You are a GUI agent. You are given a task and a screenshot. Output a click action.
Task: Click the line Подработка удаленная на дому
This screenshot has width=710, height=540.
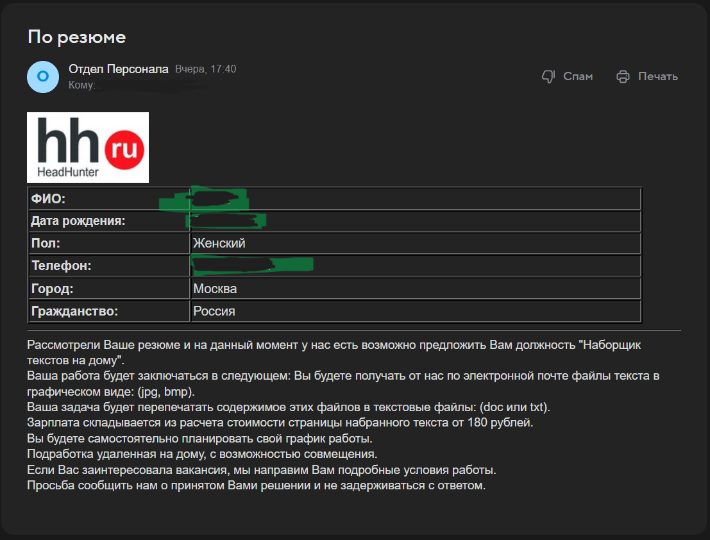pos(202,454)
